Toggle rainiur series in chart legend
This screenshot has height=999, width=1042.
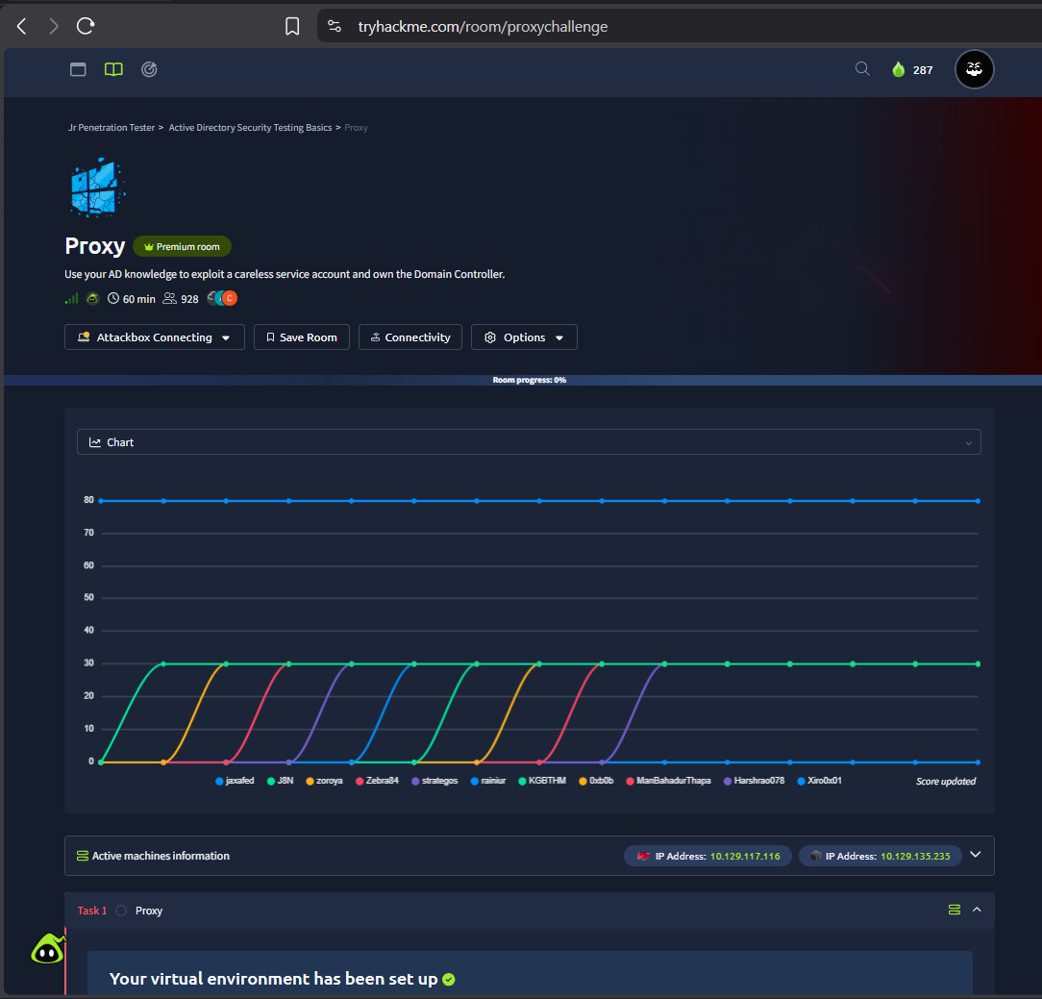point(488,781)
